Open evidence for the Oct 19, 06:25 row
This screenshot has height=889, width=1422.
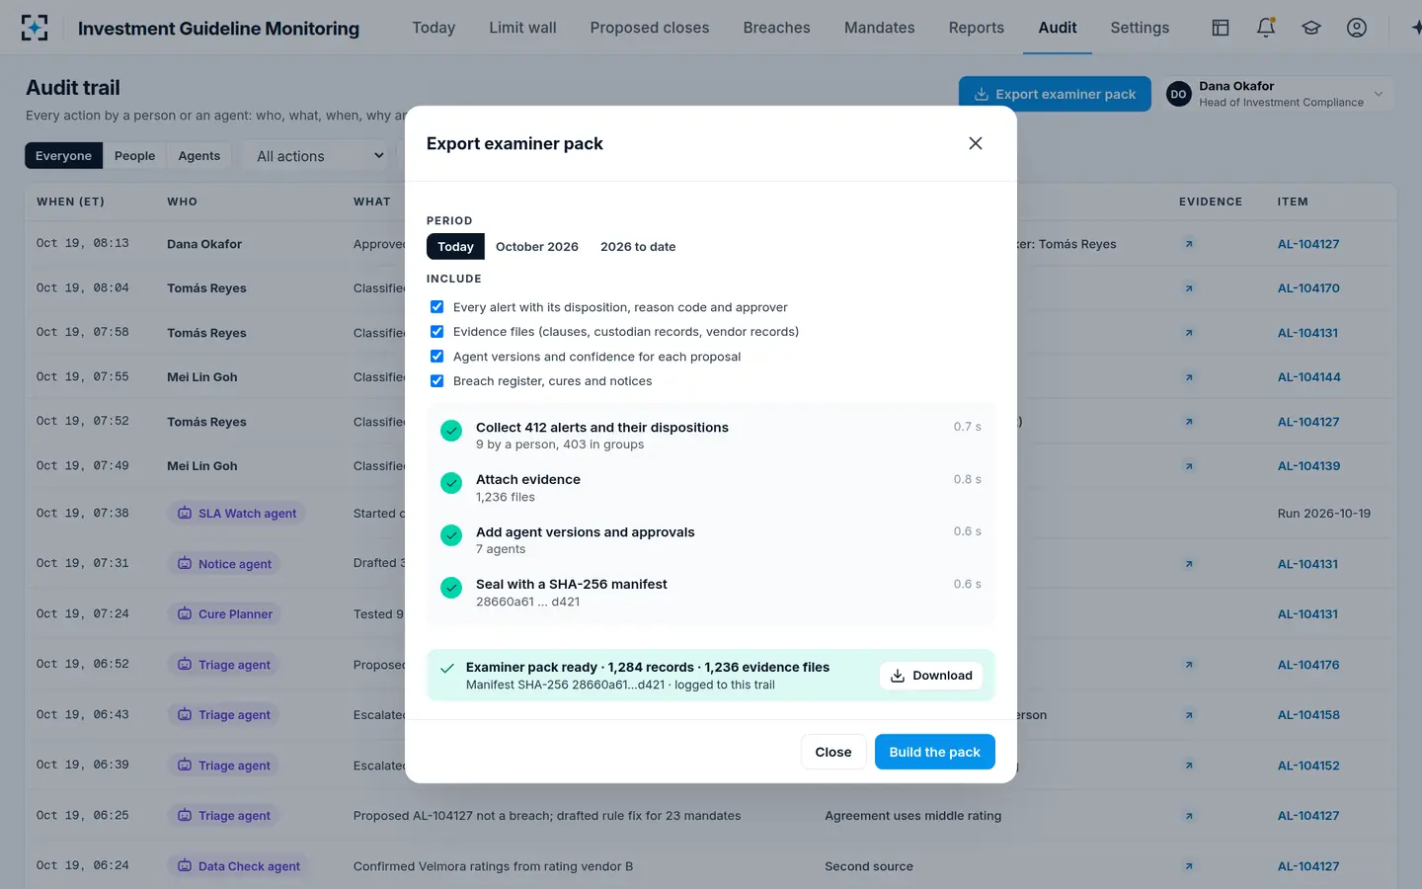(1189, 816)
